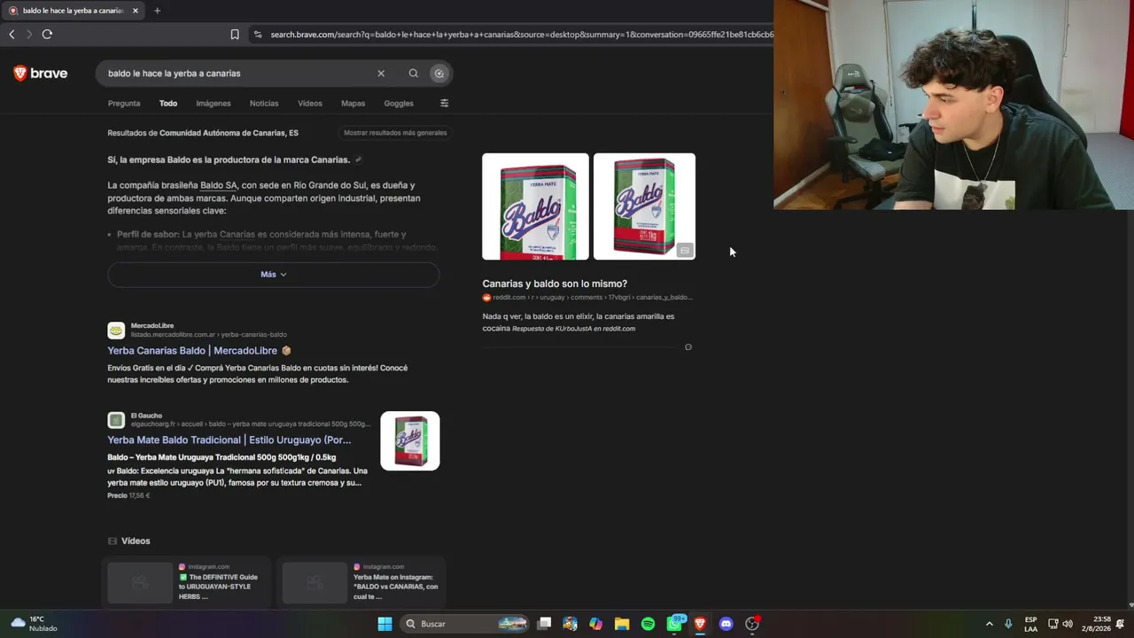Go back to the previous page
Viewport: 1134px width, 638px height.
pyautogui.click(x=12, y=35)
